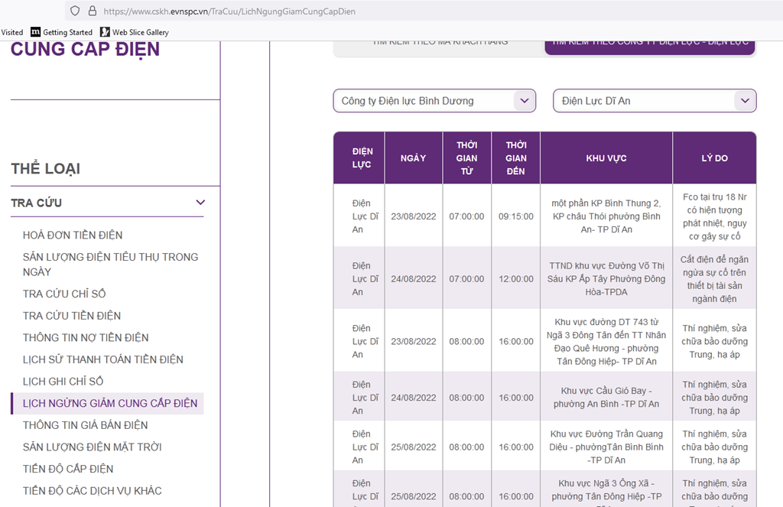Click reason cell about Fco tại trụ 18
Image resolution: width=783 pixels, height=507 pixels.
[x=715, y=216]
